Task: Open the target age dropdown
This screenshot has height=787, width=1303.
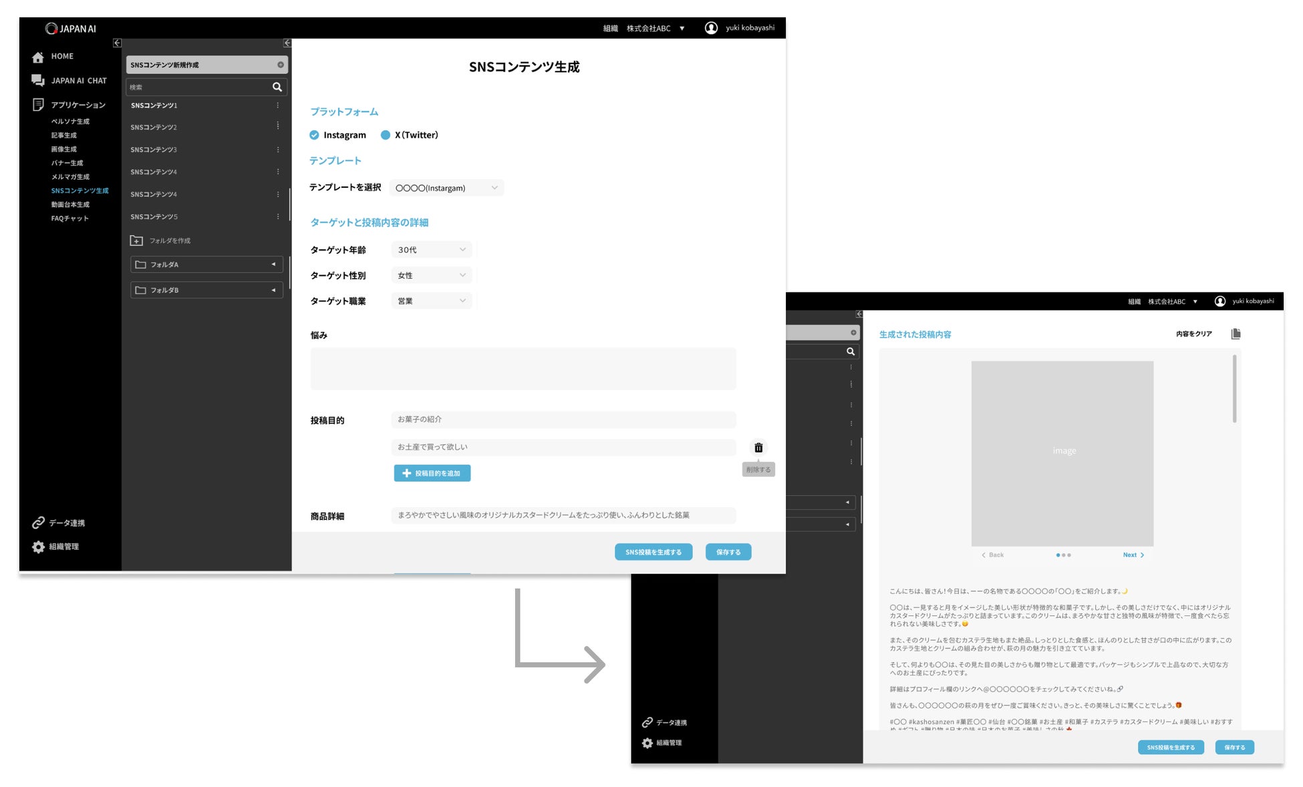Action: [x=431, y=250]
